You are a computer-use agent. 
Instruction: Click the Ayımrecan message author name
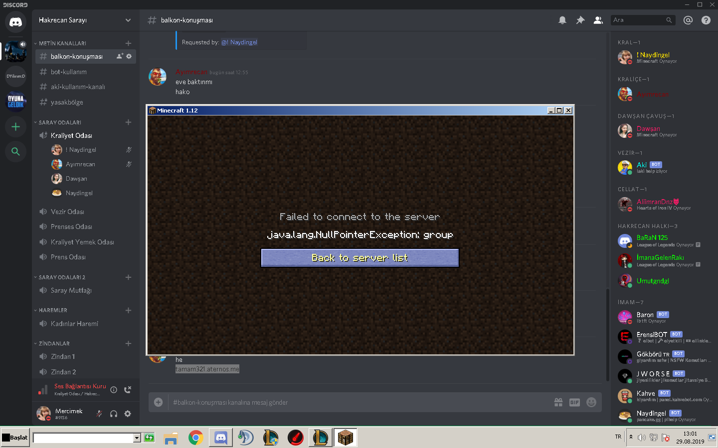[x=191, y=72]
